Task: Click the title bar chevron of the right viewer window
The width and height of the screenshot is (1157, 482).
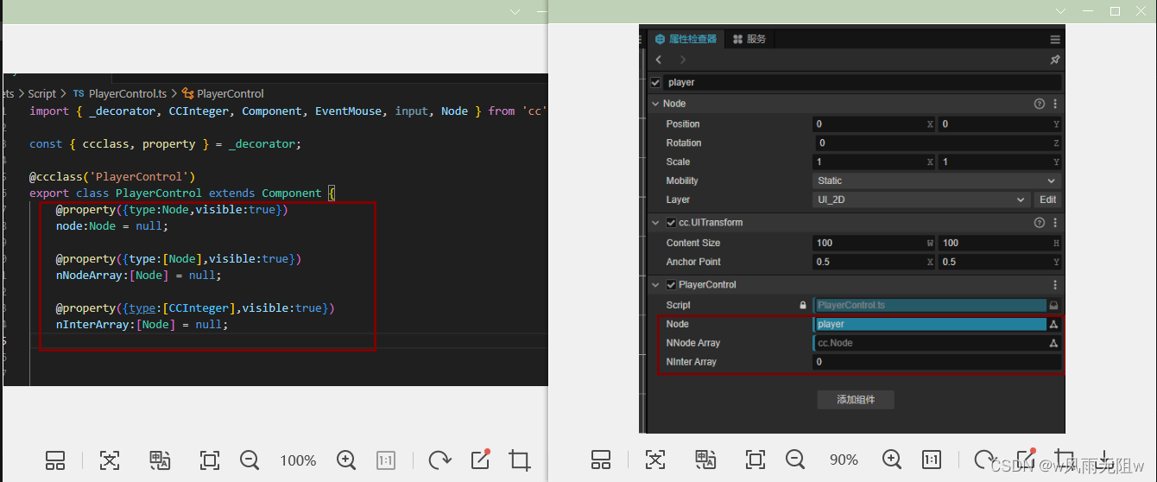Action: [x=1061, y=11]
